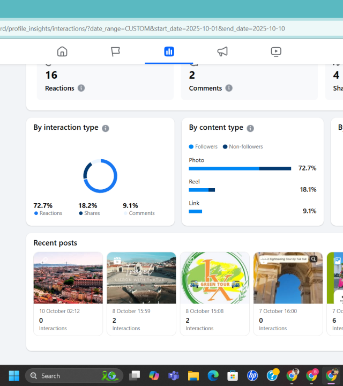The width and height of the screenshot is (343, 386).
Task: Open File Explorer from taskbar
Action: click(x=193, y=375)
